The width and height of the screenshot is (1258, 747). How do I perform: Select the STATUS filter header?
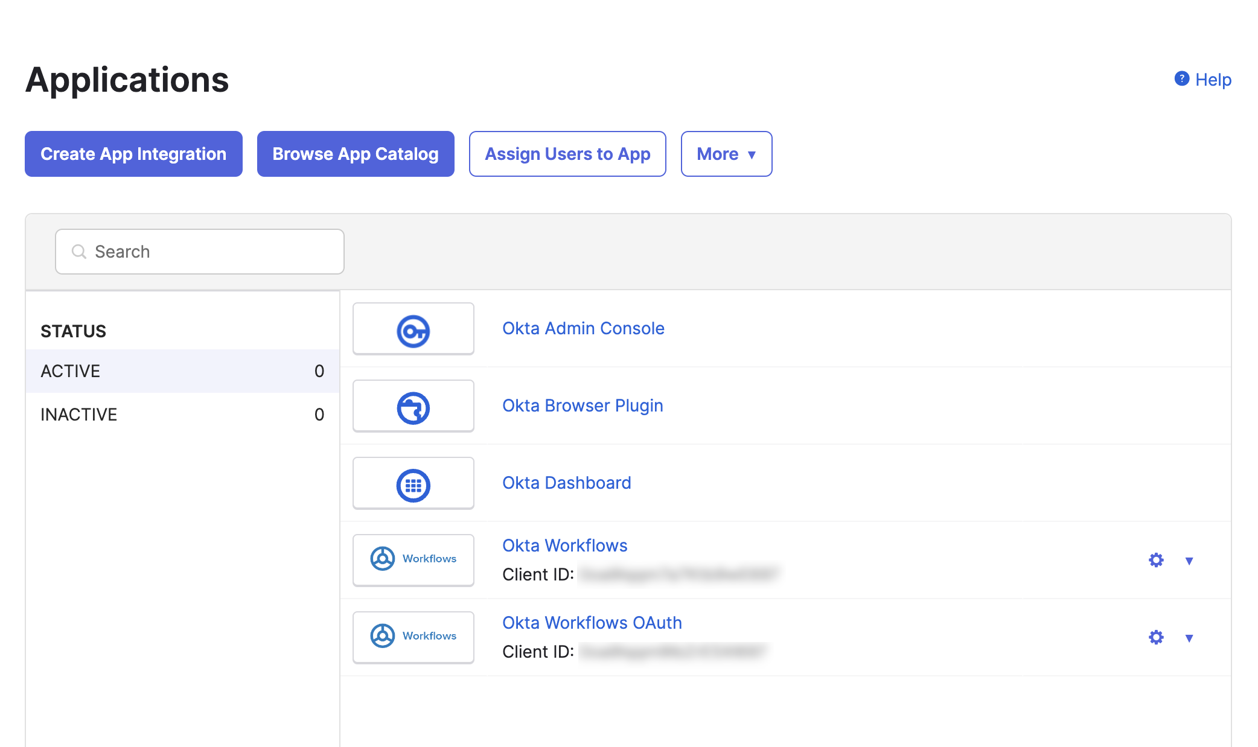pyautogui.click(x=73, y=331)
